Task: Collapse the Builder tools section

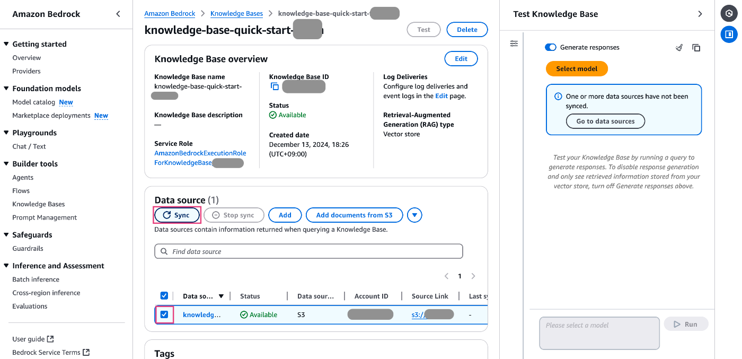Action: (x=6, y=164)
